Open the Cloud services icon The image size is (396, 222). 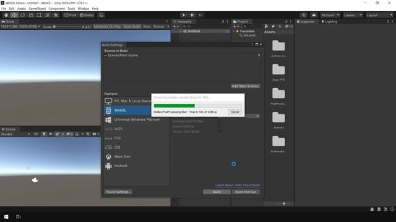314,15
